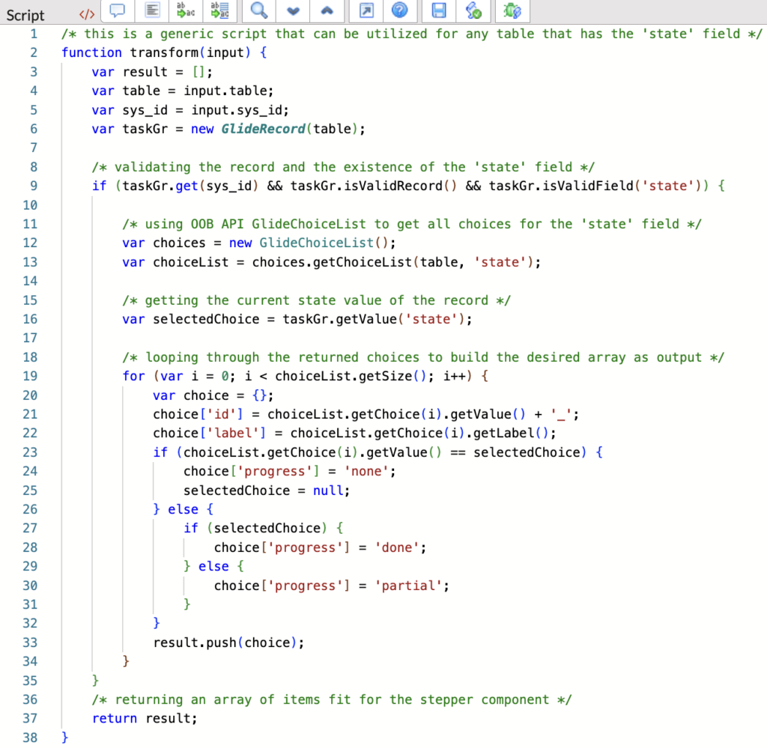The image size is (767, 748).
Task: Click the comment text on line 1
Action: click(412, 34)
